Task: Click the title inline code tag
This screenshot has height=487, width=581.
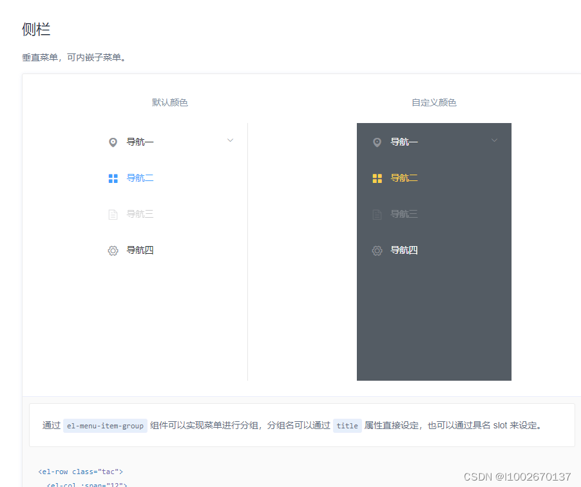Action: (x=347, y=426)
